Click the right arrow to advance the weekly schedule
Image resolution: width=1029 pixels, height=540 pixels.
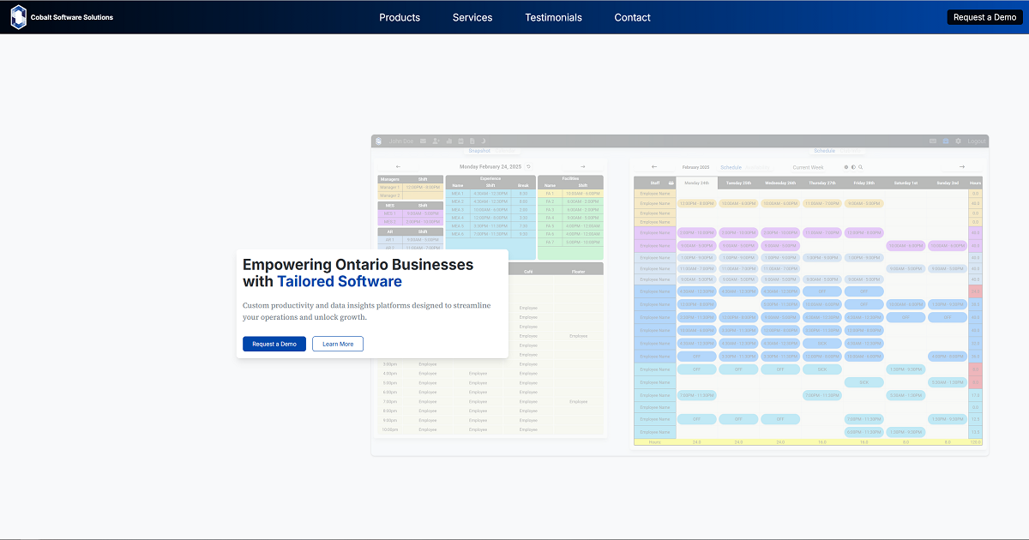[x=961, y=167]
